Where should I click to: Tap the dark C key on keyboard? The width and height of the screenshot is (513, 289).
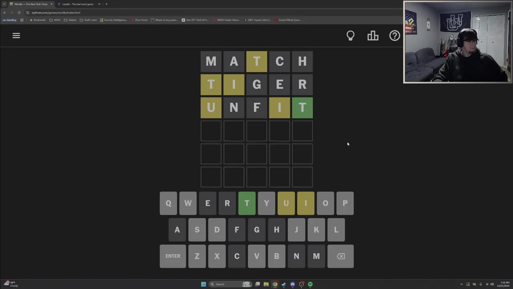click(x=237, y=256)
